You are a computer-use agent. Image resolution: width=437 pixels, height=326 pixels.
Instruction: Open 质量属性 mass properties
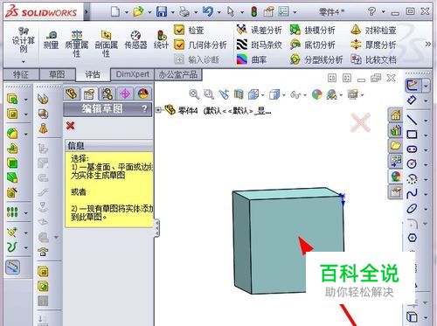tap(77, 44)
